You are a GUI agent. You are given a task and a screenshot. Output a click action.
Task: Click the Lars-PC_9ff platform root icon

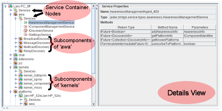click(x=10, y=6)
